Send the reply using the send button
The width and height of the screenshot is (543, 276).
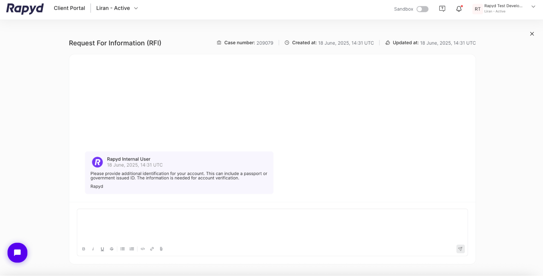[460, 249]
